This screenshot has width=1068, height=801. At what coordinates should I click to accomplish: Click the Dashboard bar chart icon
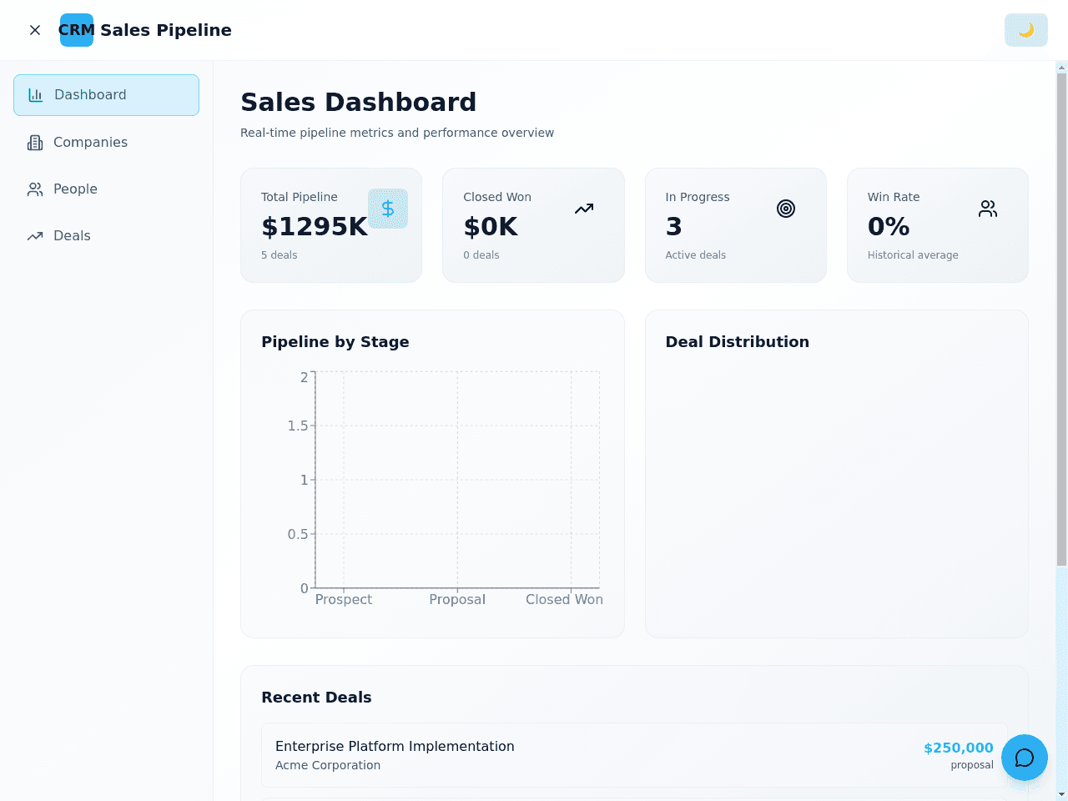click(x=36, y=95)
